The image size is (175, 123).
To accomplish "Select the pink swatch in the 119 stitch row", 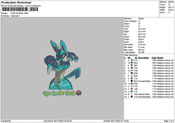I will [132, 78].
